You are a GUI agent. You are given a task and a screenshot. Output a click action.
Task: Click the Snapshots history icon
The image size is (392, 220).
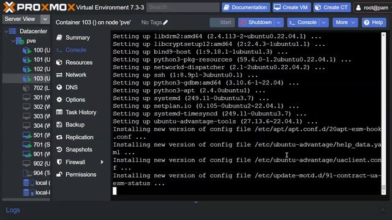click(x=59, y=149)
